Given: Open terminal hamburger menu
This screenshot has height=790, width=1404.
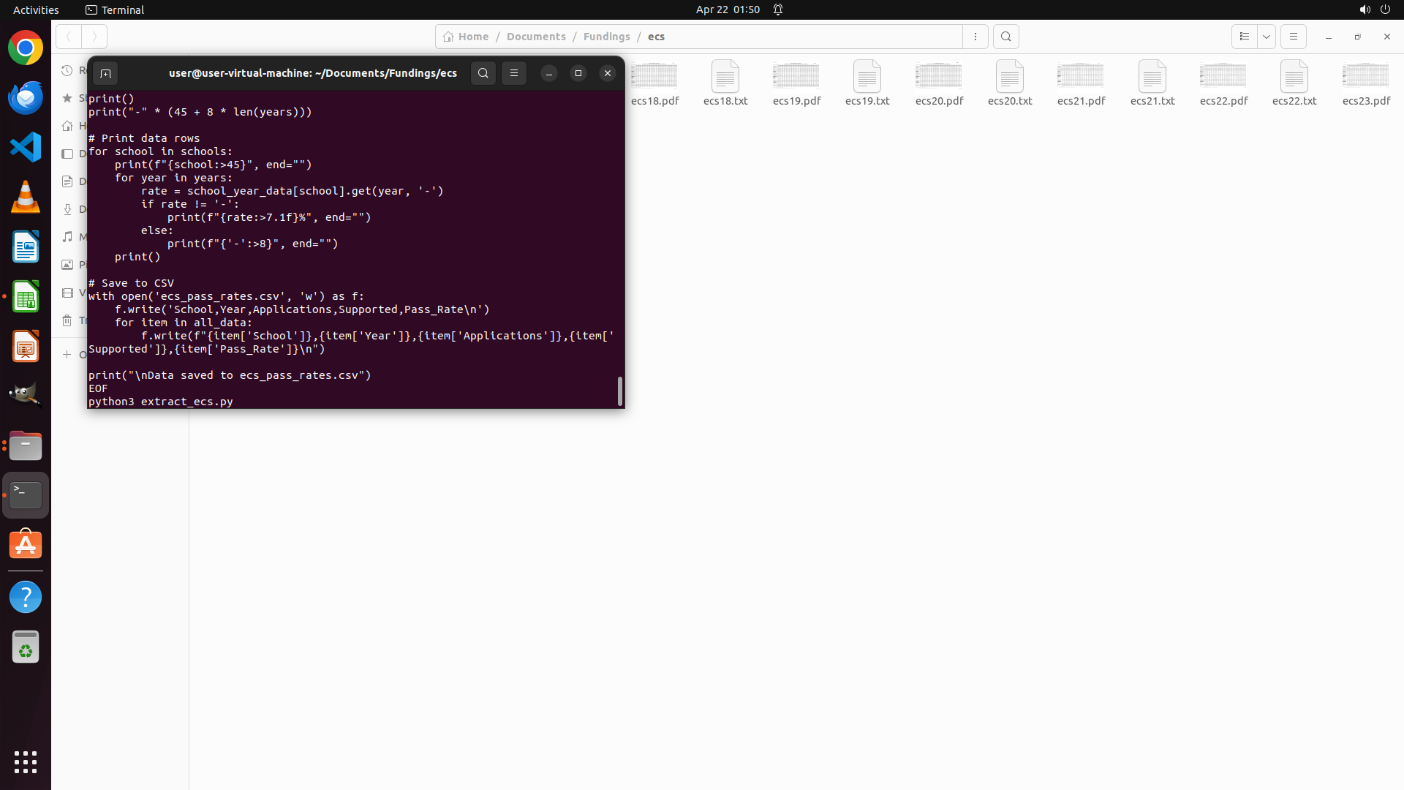Looking at the screenshot, I should pos(514,73).
